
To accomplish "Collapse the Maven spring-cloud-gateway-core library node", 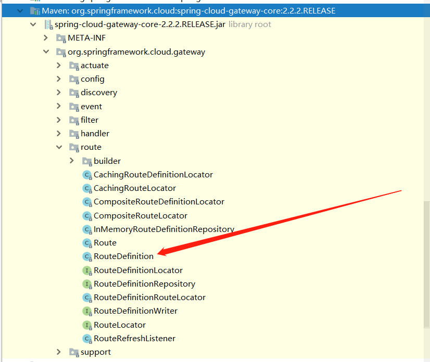I will (20, 11).
